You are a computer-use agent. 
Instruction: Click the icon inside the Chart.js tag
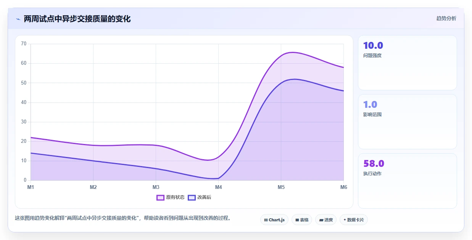pyautogui.click(x=266, y=220)
